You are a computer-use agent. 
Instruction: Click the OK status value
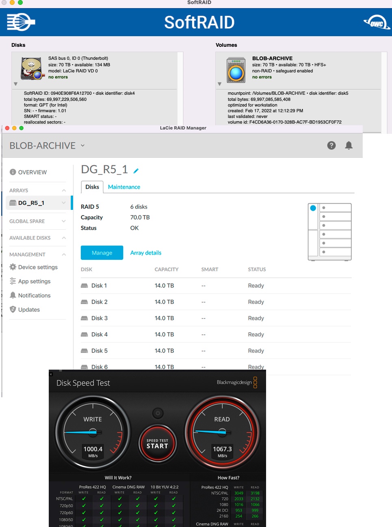coord(134,228)
